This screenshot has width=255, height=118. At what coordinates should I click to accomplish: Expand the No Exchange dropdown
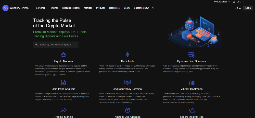222,2
